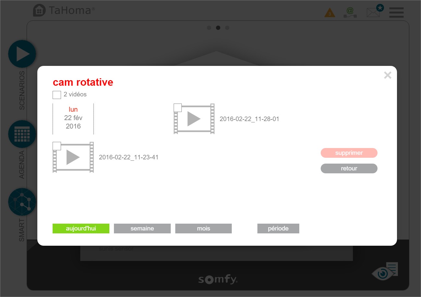Open the warning alerts triangle icon
The height and width of the screenshot is (297, 421).
[x=330, y=13]
